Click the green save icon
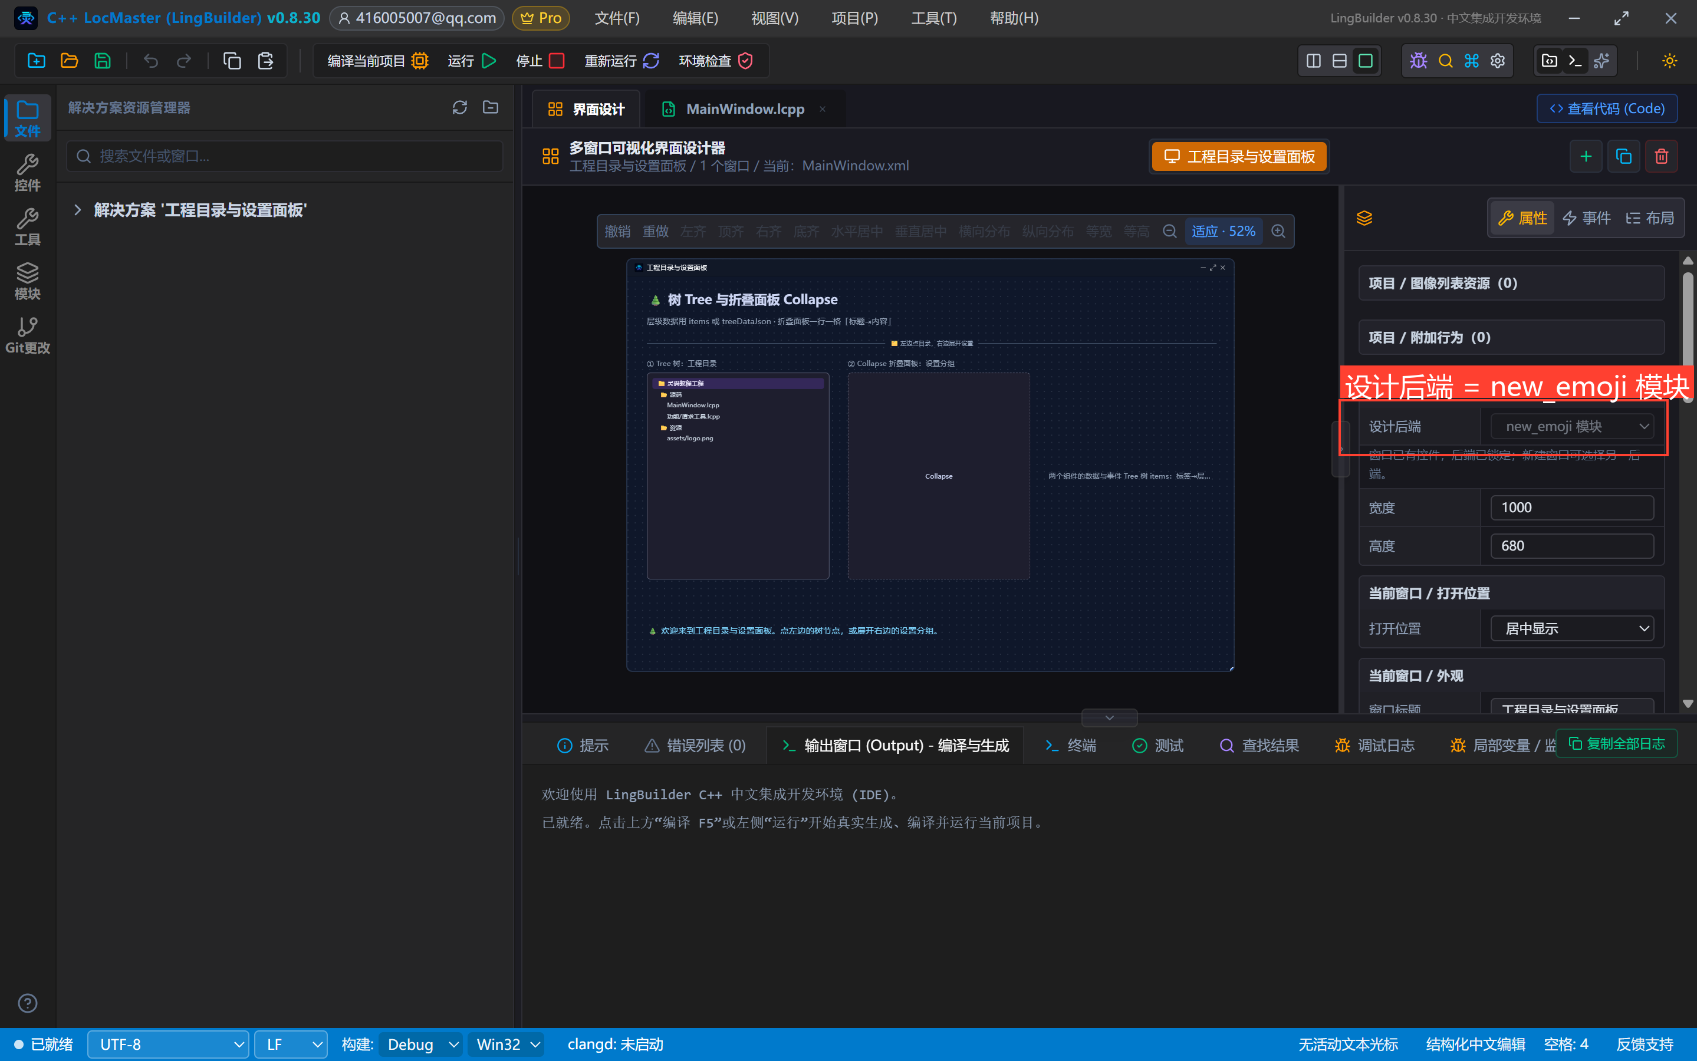The image size is (1697, 1061). [x=103, y=61]
